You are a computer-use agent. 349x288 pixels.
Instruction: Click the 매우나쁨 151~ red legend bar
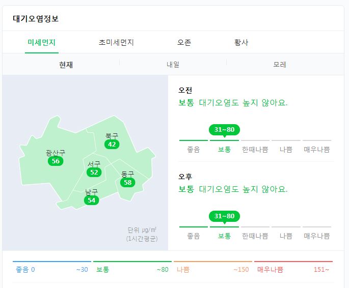point(293,268)
